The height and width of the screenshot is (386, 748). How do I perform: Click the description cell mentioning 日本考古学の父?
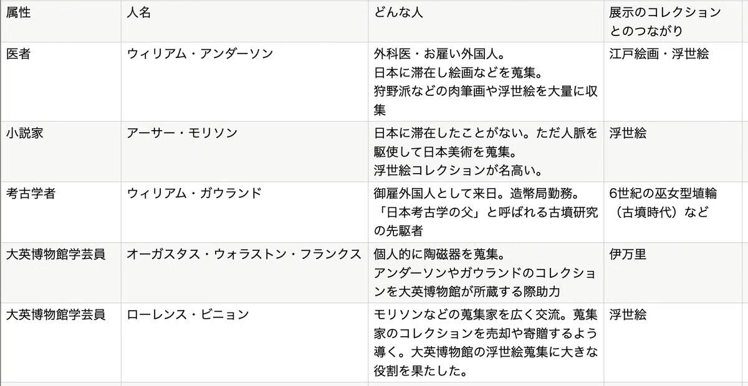pos(486,212)
